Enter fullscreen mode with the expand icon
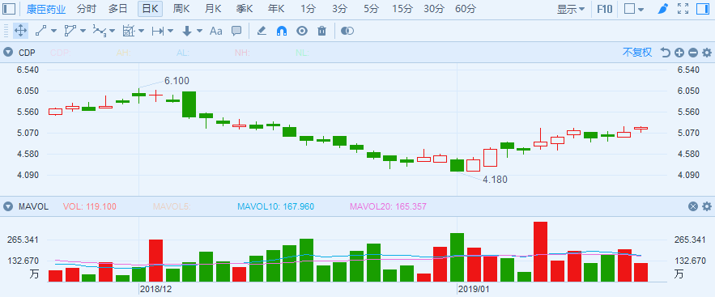715x297 pixels. 683,9
